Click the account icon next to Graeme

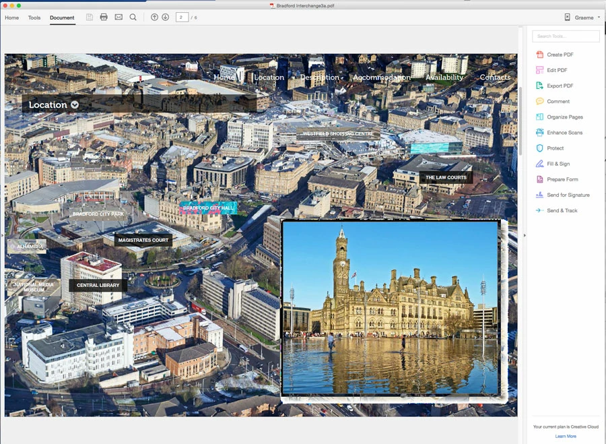tap(568, 17)
